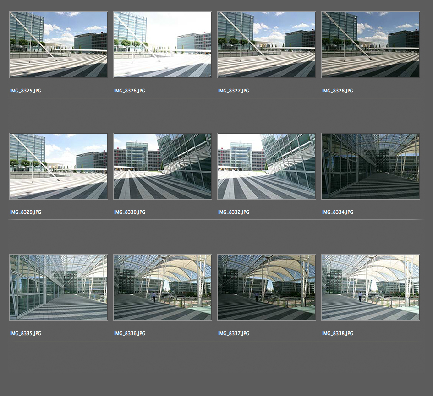433x396 pixels.
Task: Click the IMG_8336.JPG thumbnail image
Action: coord(163,288)
